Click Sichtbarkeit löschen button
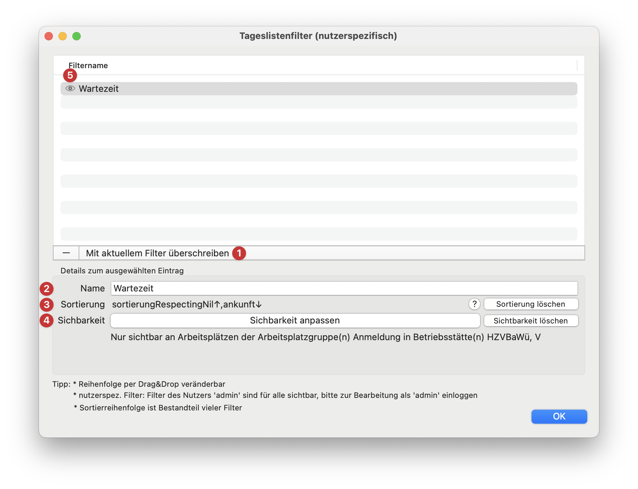 [x=531, y=321]
